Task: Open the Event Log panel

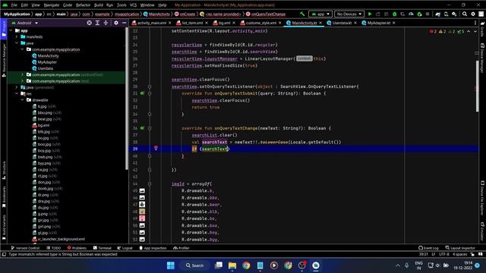Action: click(428, 248)
